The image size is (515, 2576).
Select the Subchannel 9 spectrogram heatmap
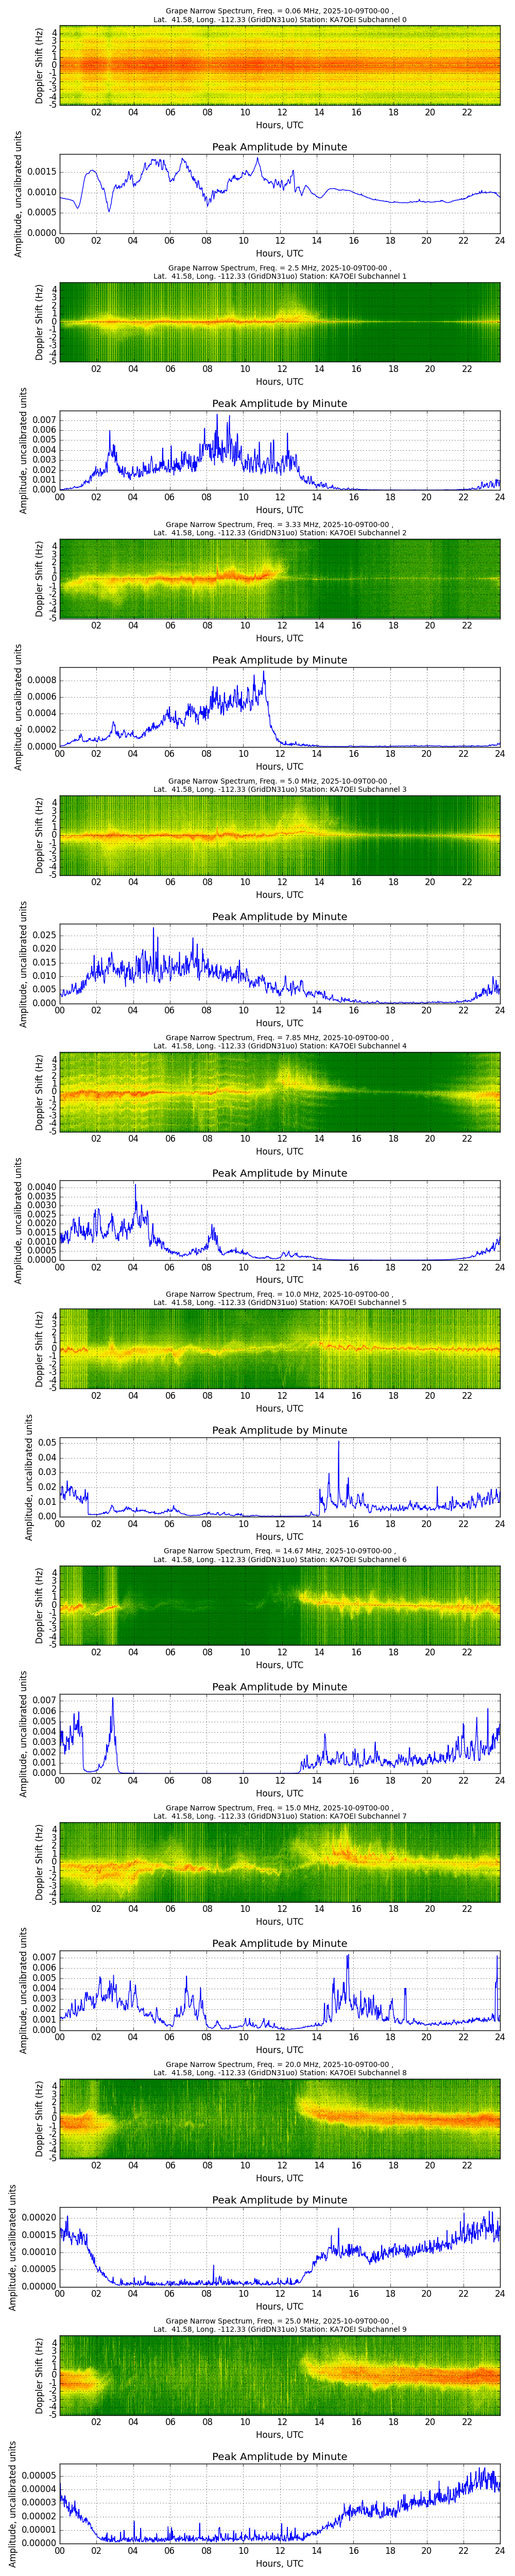(x=280, y=2374)
